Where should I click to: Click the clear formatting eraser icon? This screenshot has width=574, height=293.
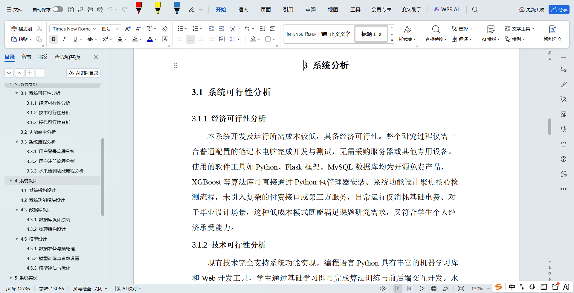coord(164,29)
